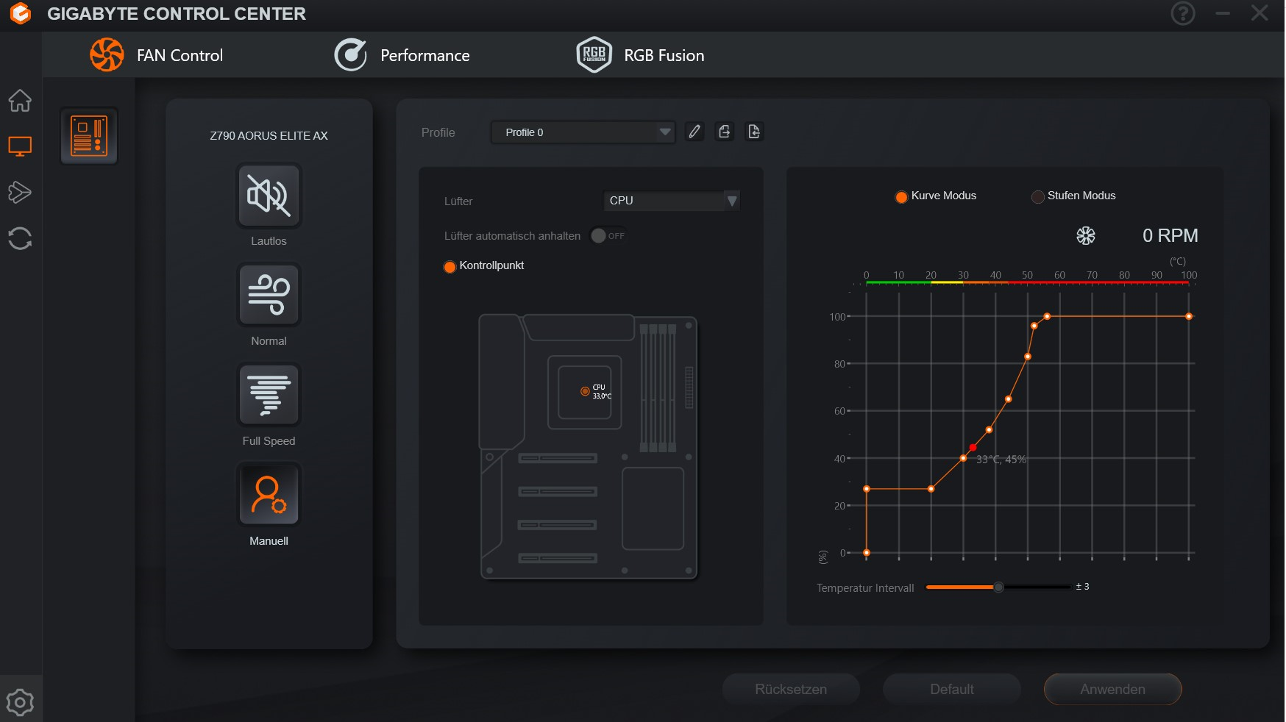Click the Anwenden button

tap(1113, 690)
